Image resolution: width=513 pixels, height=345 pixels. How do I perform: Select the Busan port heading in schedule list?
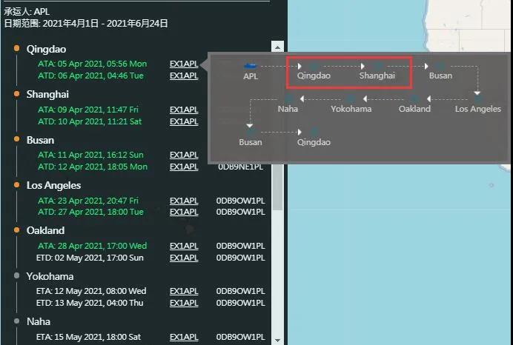(40, 140)
